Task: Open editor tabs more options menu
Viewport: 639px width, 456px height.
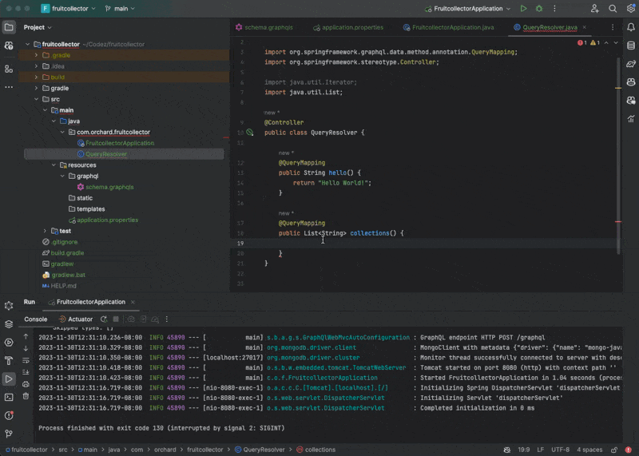Action: [x=613, y=27]
